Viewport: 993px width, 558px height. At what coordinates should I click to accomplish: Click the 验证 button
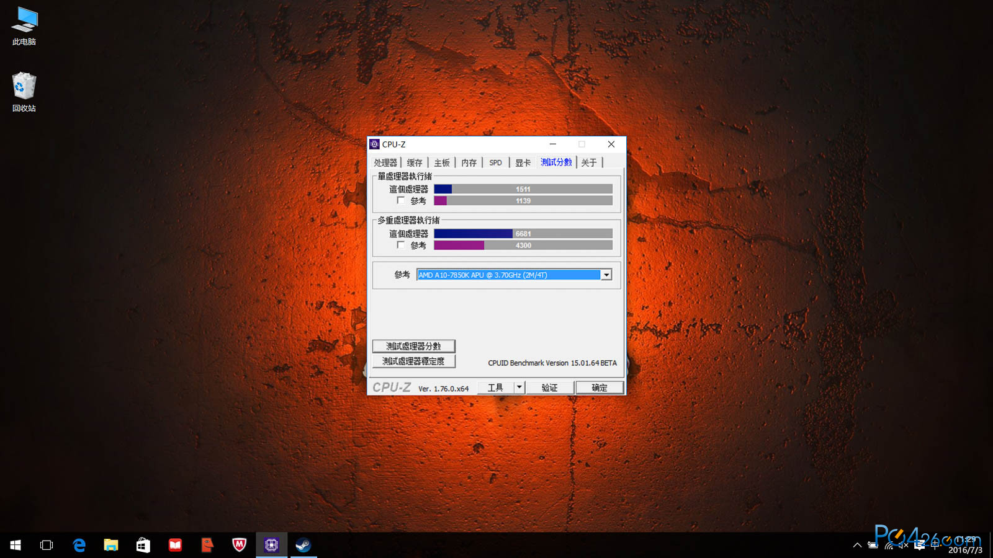click(550, 387)
